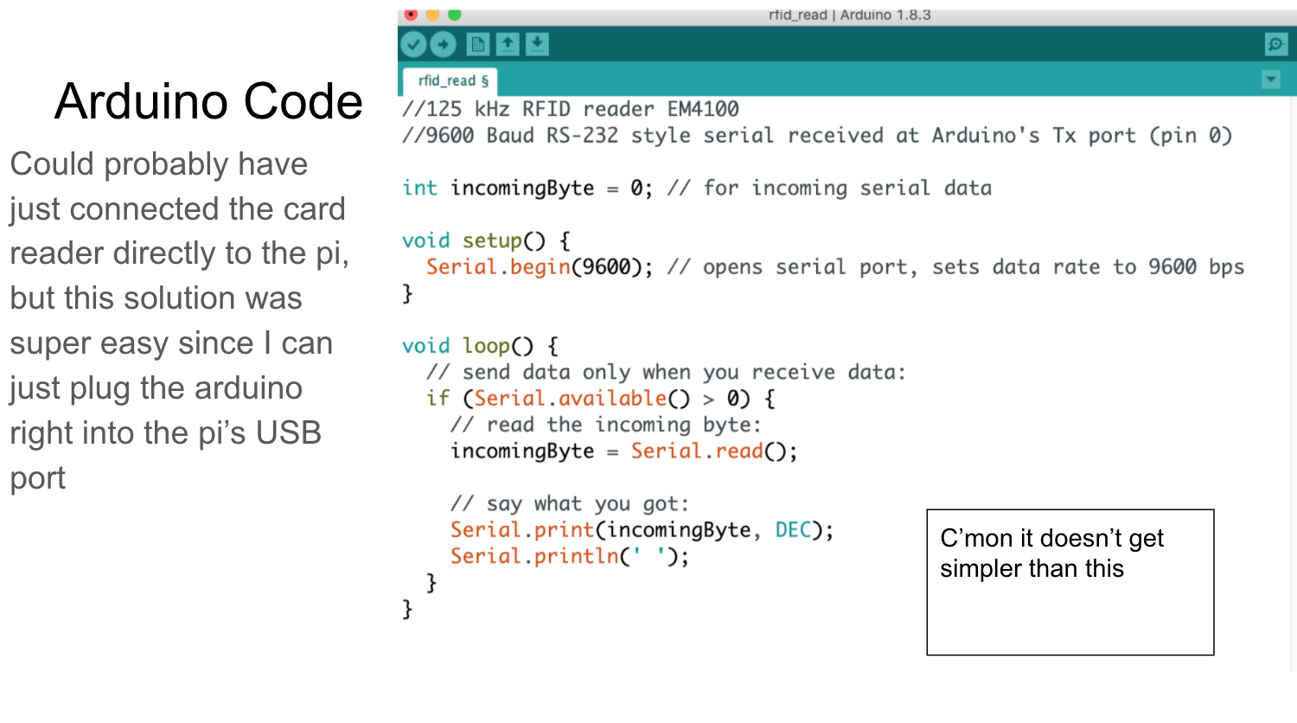Click the window title 'rfid_read | Arduino 1.8.3'

(x=849, y=15)
